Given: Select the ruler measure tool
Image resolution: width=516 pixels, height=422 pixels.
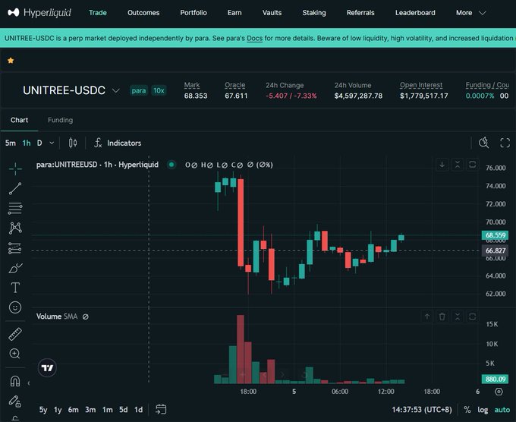Looking at the screenshot, I should coord(15,334).
